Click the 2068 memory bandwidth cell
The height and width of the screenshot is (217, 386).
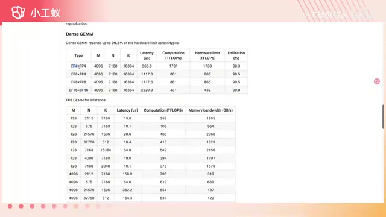(210, 134)
